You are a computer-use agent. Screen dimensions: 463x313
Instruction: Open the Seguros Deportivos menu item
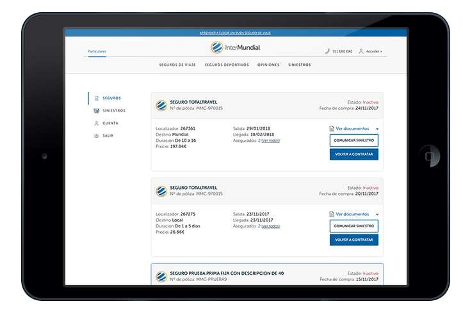click(x=227, y=65)
